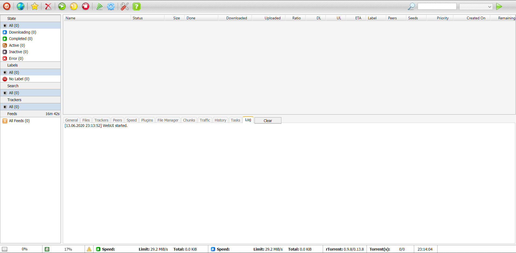The image size is (516, 253).
Task: Collapse the Labels section
Action: click(13, 65)
